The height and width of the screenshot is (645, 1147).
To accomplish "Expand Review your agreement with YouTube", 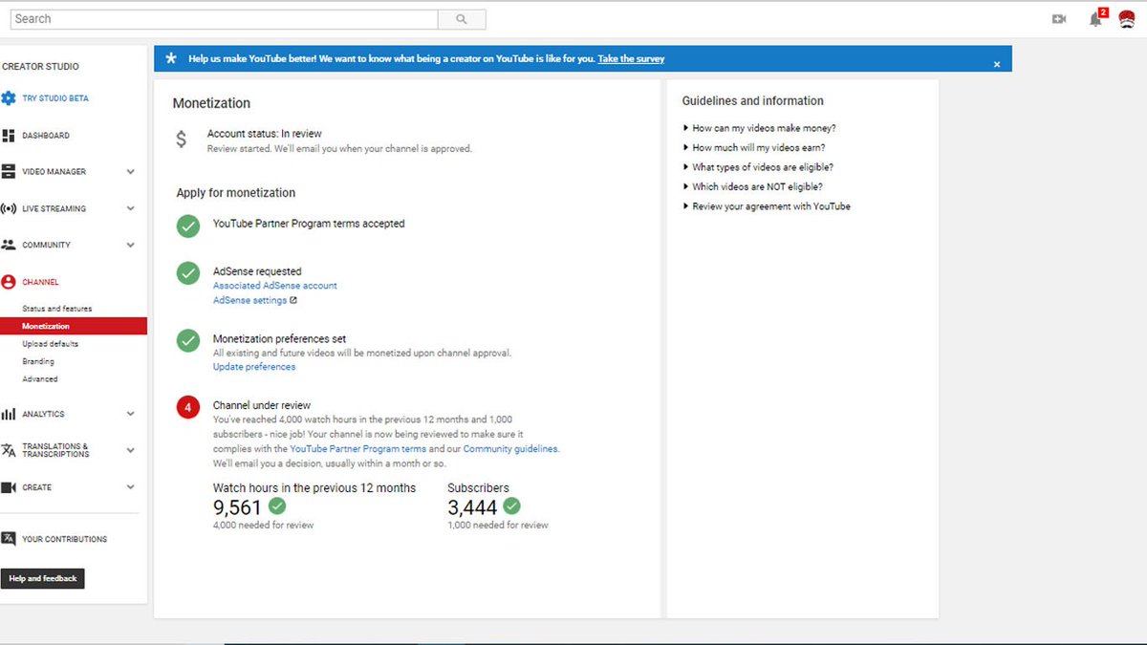I will pos(767,206).
